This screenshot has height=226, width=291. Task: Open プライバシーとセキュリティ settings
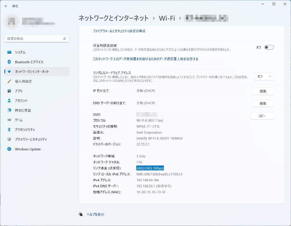click(x=37, y=139)
